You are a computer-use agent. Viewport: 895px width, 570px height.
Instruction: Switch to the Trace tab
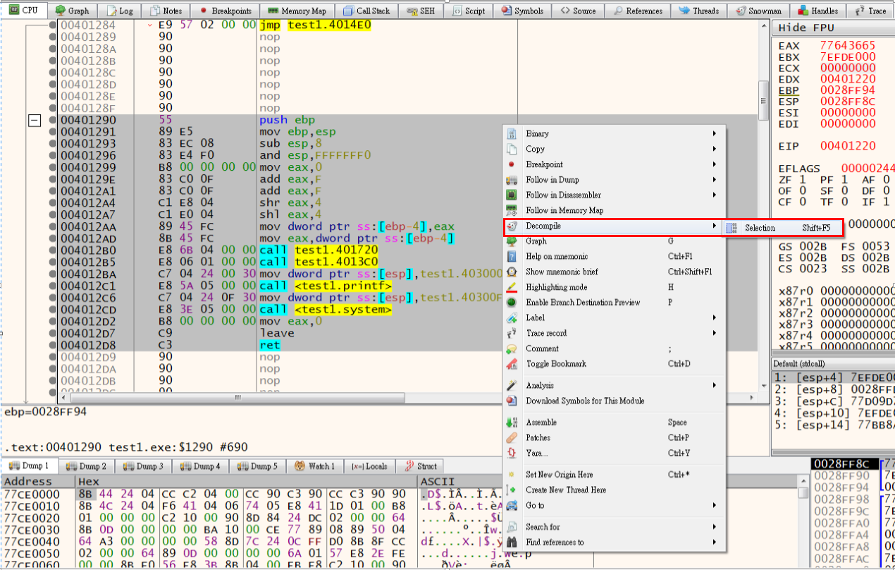pos(870,11)
